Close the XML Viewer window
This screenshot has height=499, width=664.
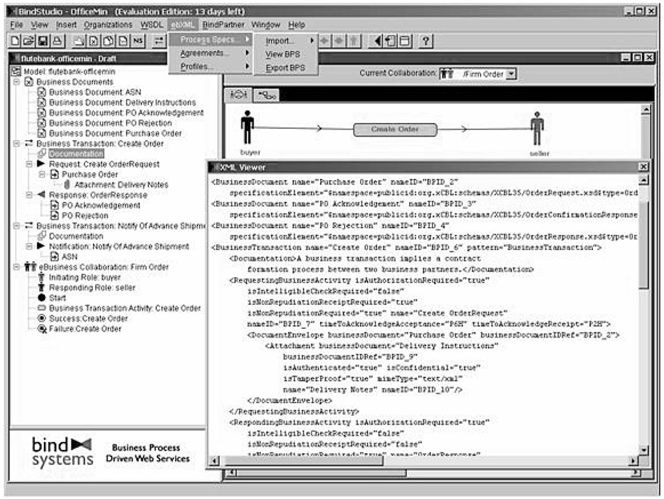pyautogui.click(x=642, y=167)
